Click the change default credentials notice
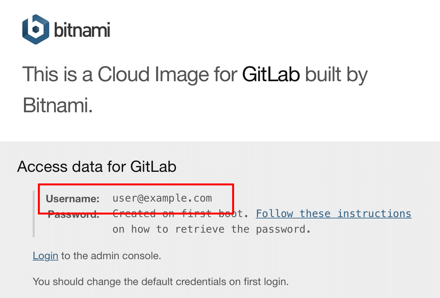This screenshot has height=298, width=440. 161,281
